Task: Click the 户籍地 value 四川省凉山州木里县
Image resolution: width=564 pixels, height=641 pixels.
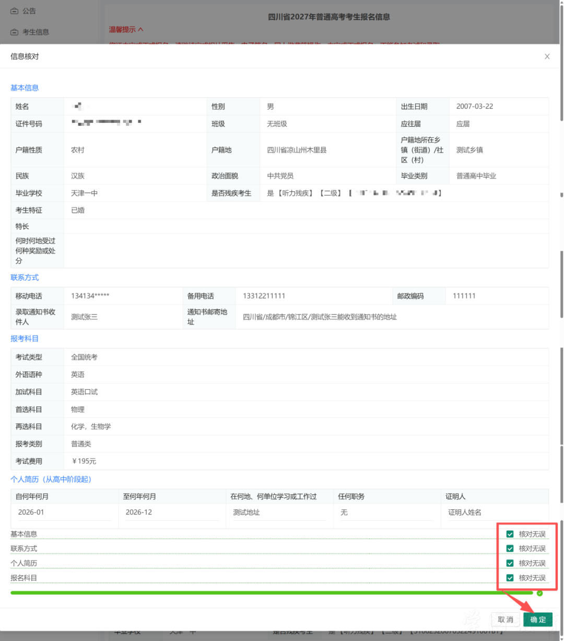Action: click(x=297, y=150)
